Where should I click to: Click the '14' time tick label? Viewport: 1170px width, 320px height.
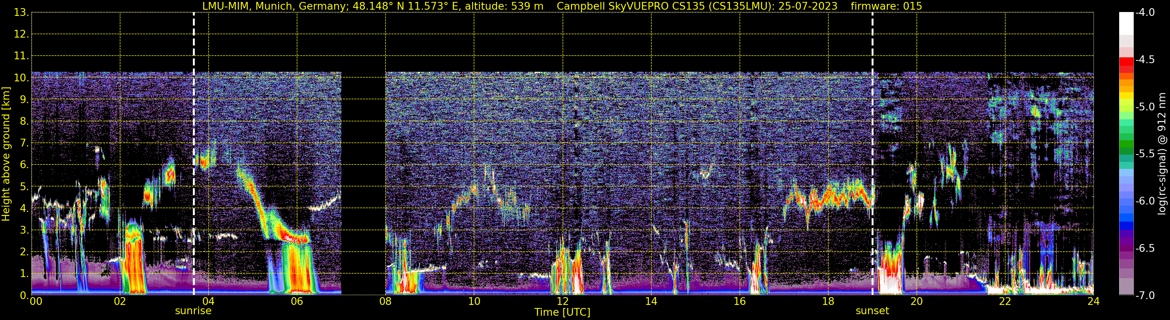[x=651, y=301]
